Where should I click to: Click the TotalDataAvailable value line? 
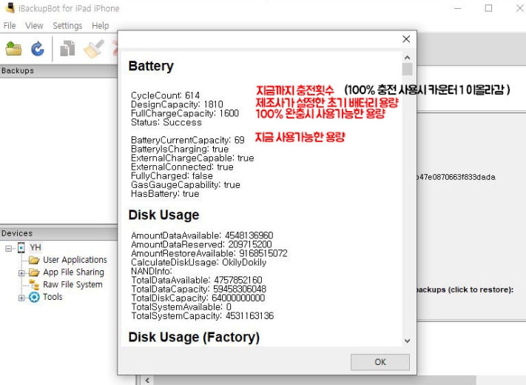pos(197,280)
